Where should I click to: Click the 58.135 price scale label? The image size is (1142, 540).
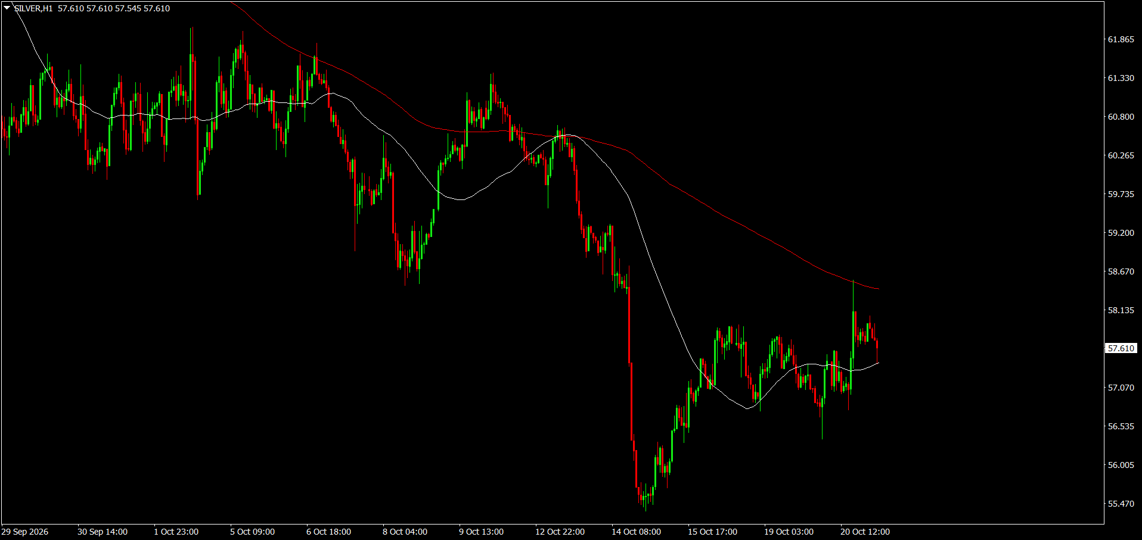(x=1121, y=310)
